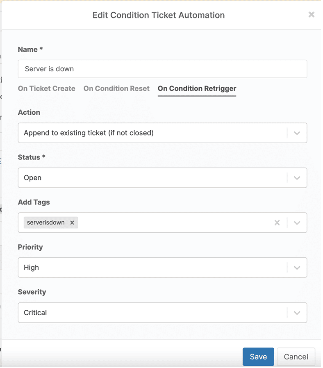This screenshot has height=368, width=323.
Task: Open the Priority dropdown set to High
Action: [152, 268]
